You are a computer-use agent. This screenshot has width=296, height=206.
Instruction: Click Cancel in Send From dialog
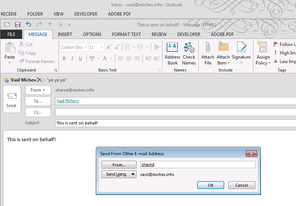tap(241, 185)
